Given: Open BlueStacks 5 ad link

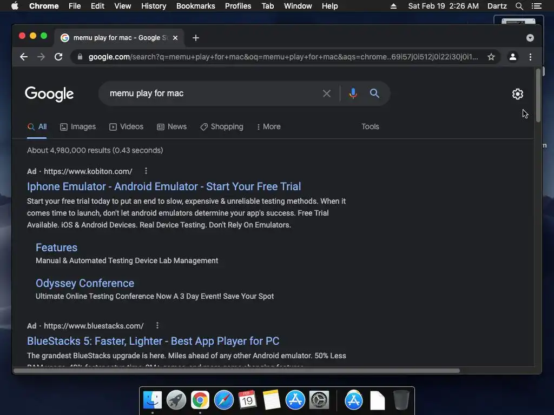Looking at the screenshot, I should 153,341.
